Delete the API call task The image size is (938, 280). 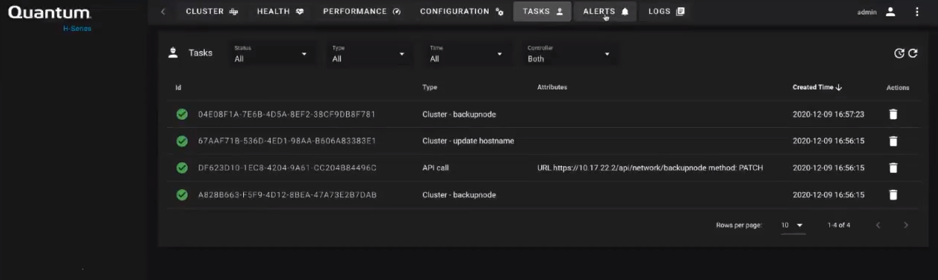click(893, 168)
